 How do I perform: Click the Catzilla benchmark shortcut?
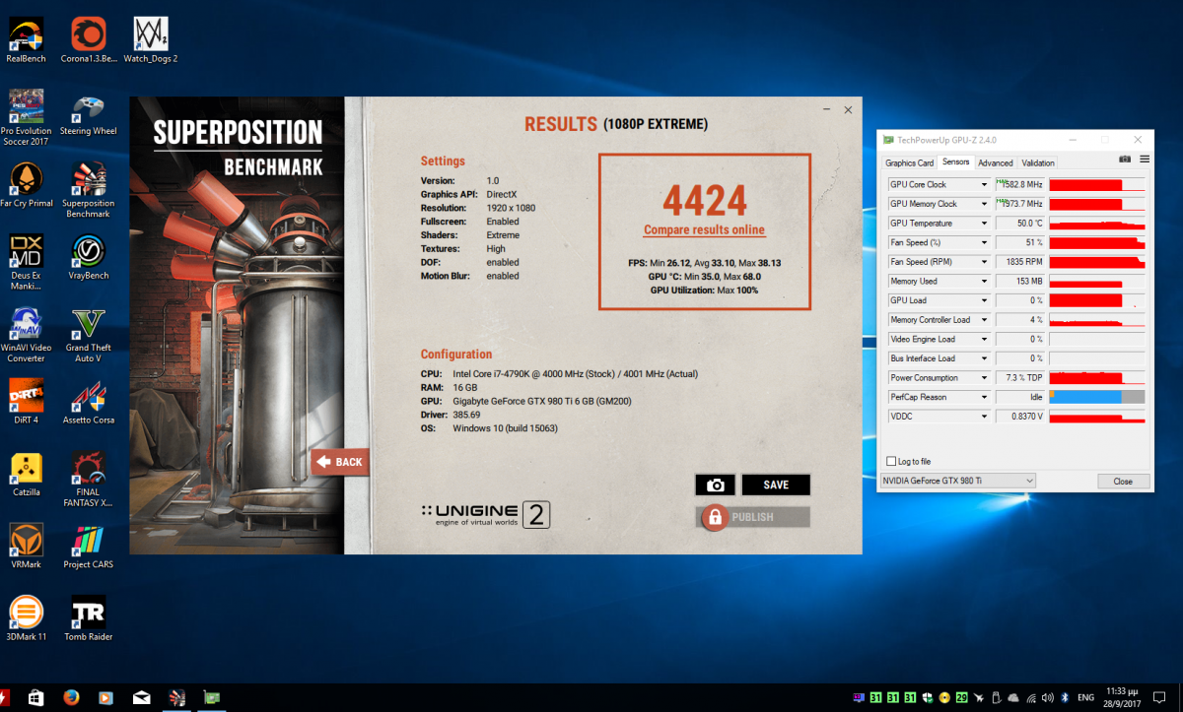pos(26,474)
